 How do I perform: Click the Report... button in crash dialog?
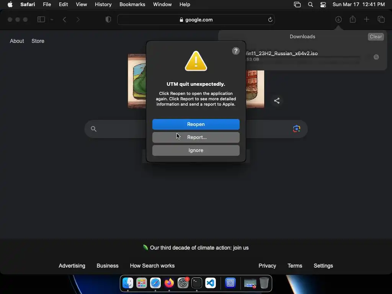click(196, 137)
